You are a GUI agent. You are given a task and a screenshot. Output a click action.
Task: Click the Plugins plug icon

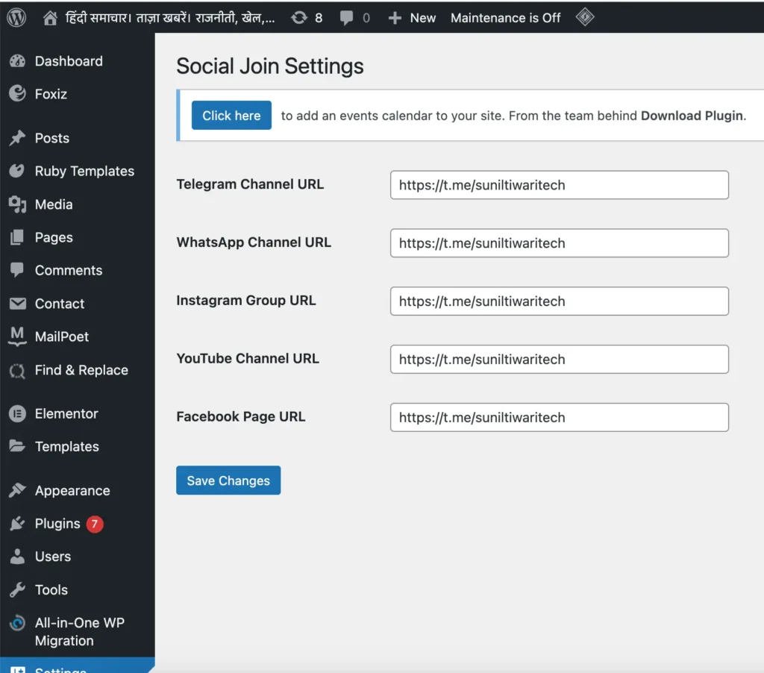(x=17, y=523)
